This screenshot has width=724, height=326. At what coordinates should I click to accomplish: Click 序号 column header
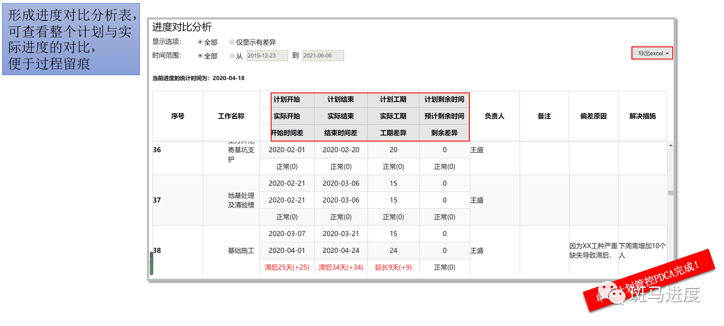coord(178,116)
